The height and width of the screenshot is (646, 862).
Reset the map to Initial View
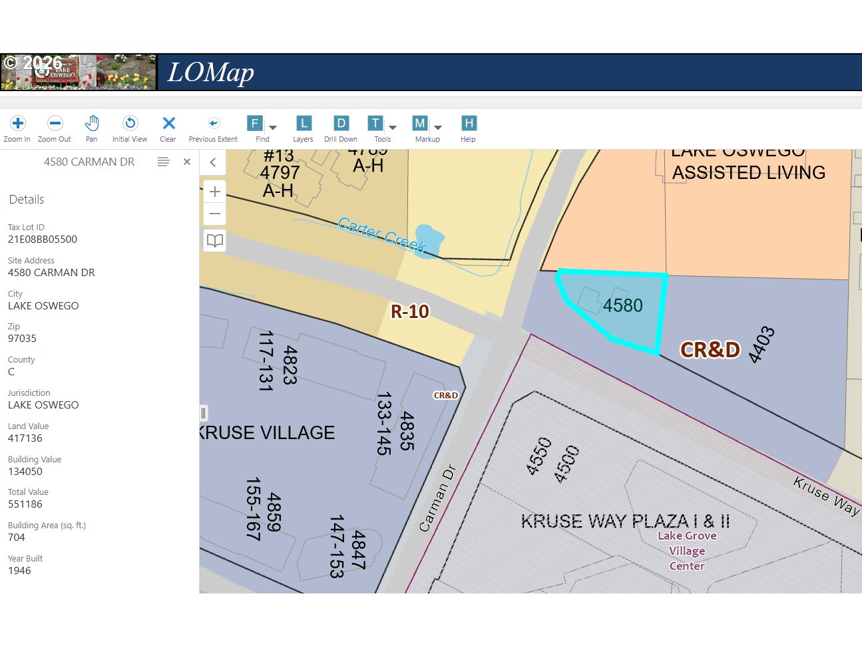point(130,128)
